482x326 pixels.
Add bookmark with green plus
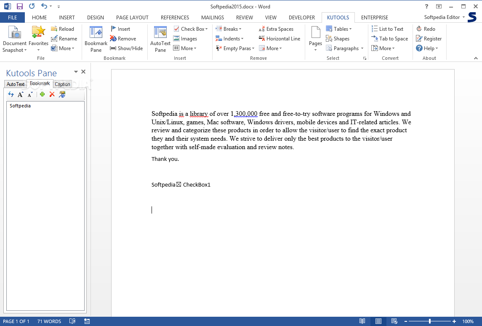click(43, 94)
